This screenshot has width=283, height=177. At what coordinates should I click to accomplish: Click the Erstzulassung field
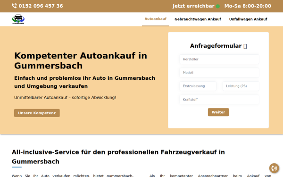(198, 86)
